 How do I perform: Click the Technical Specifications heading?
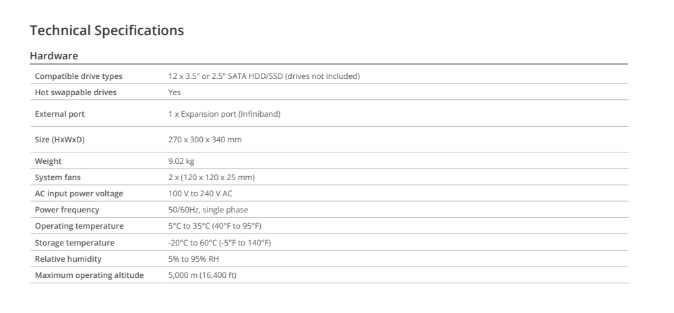pos(106,30)
